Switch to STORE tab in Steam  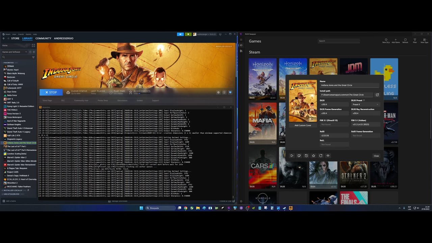click(15, 38)
